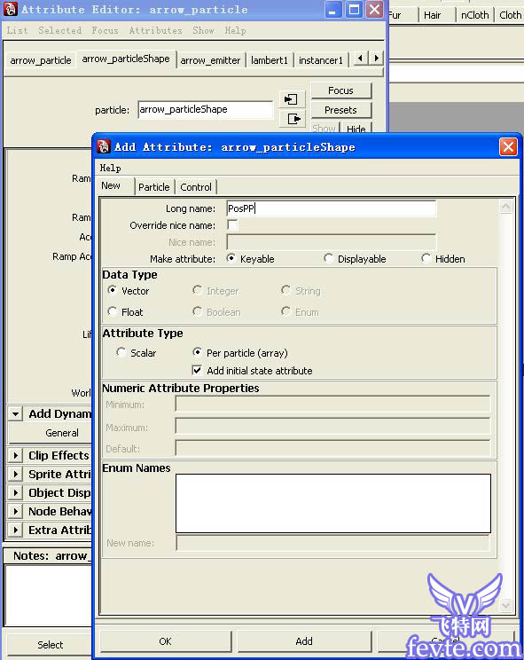Expand the Sprite Attributes section
The width and height of the screenshot is (524, 660).
(16, 474)
